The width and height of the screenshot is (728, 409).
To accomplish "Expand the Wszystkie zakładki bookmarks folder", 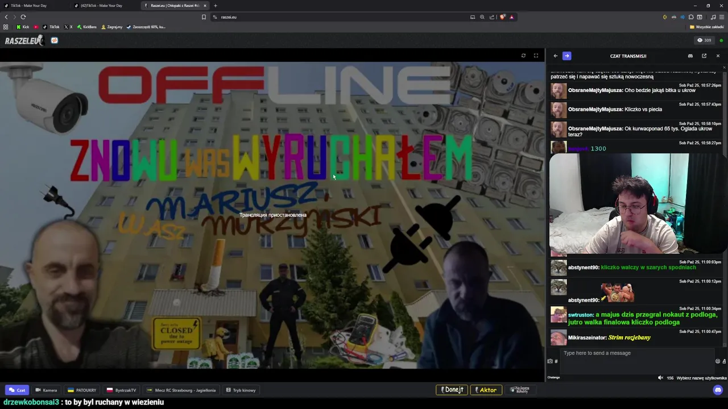I will click(706, 27).
